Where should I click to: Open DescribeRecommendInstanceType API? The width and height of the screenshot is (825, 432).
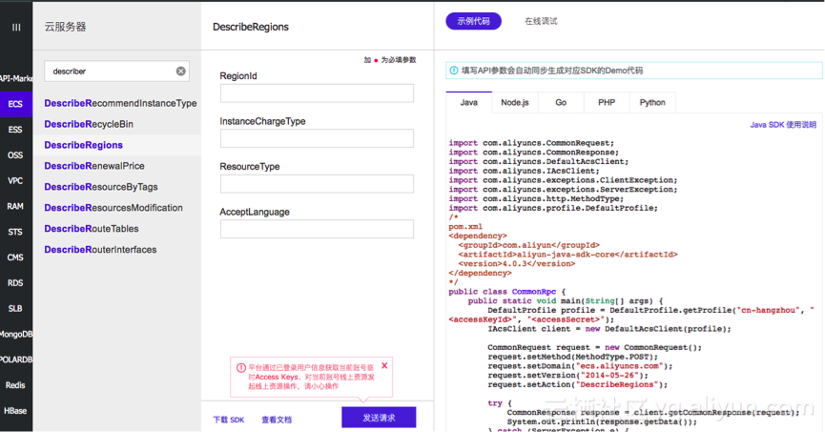click(120, 103)
